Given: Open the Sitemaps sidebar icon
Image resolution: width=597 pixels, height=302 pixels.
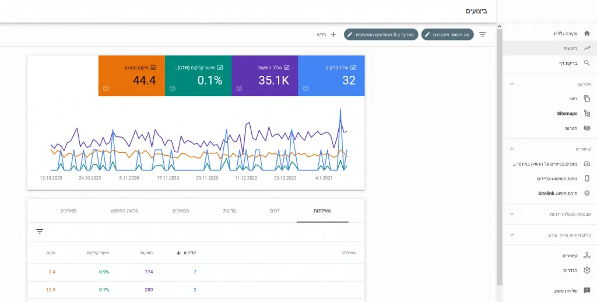Looking at the screenshot, I should (x=587, y=114).
